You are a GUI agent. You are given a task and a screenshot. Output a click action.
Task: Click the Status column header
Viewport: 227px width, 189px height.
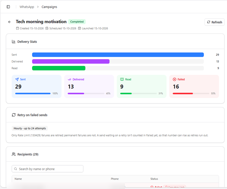[154, 179]
